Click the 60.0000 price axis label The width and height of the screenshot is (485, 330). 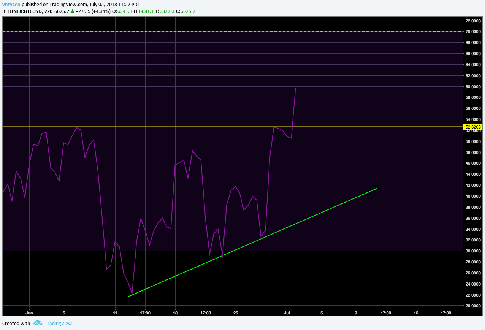pos(474,87)
